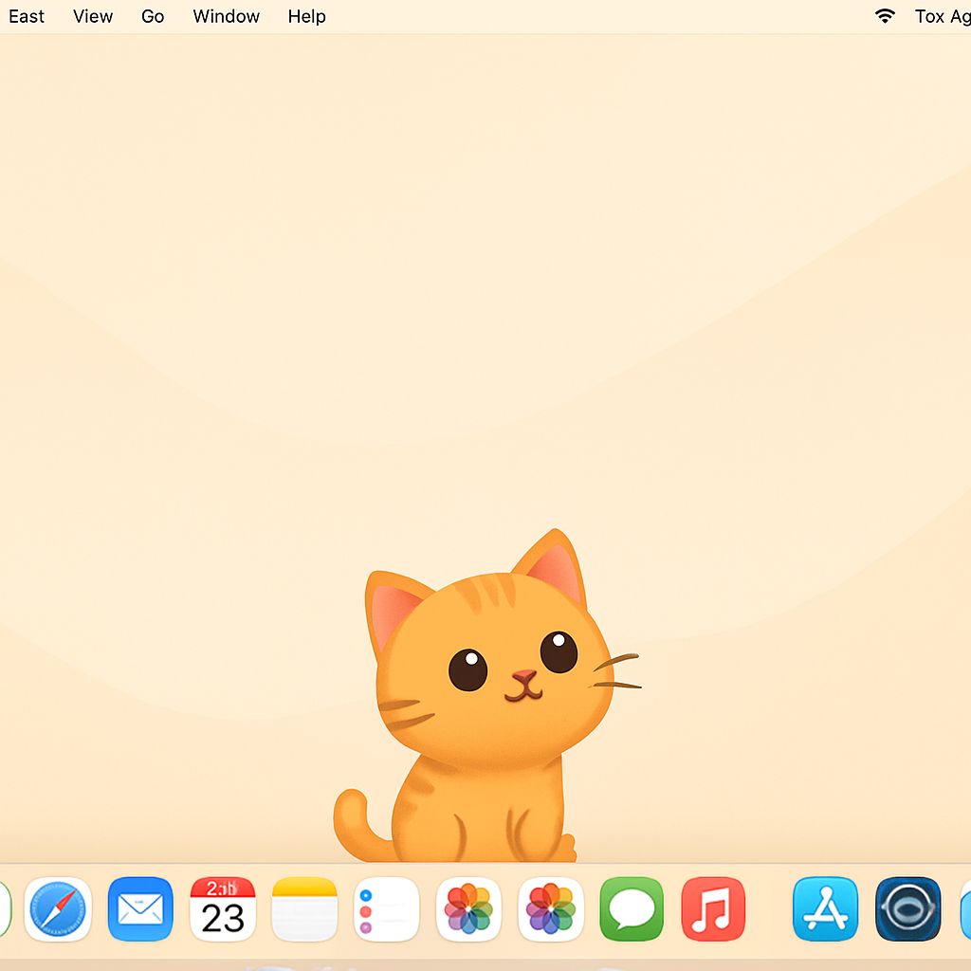The width and height of the screenshot is (971, 971).
Task: Click the Wi-Fi status icon
Action: (x=885, y=16)
